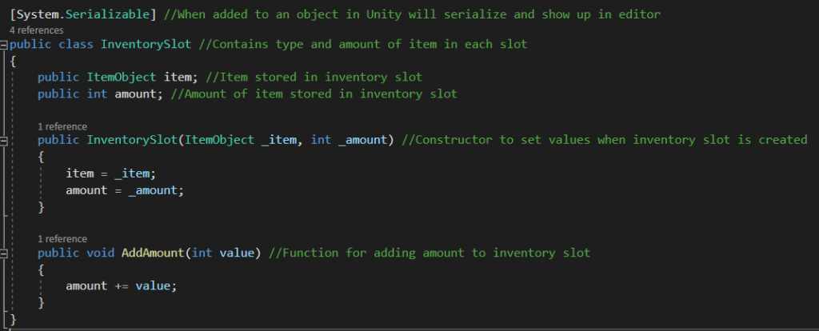Collapse the AddAmount method block

[x=4, y=253]
